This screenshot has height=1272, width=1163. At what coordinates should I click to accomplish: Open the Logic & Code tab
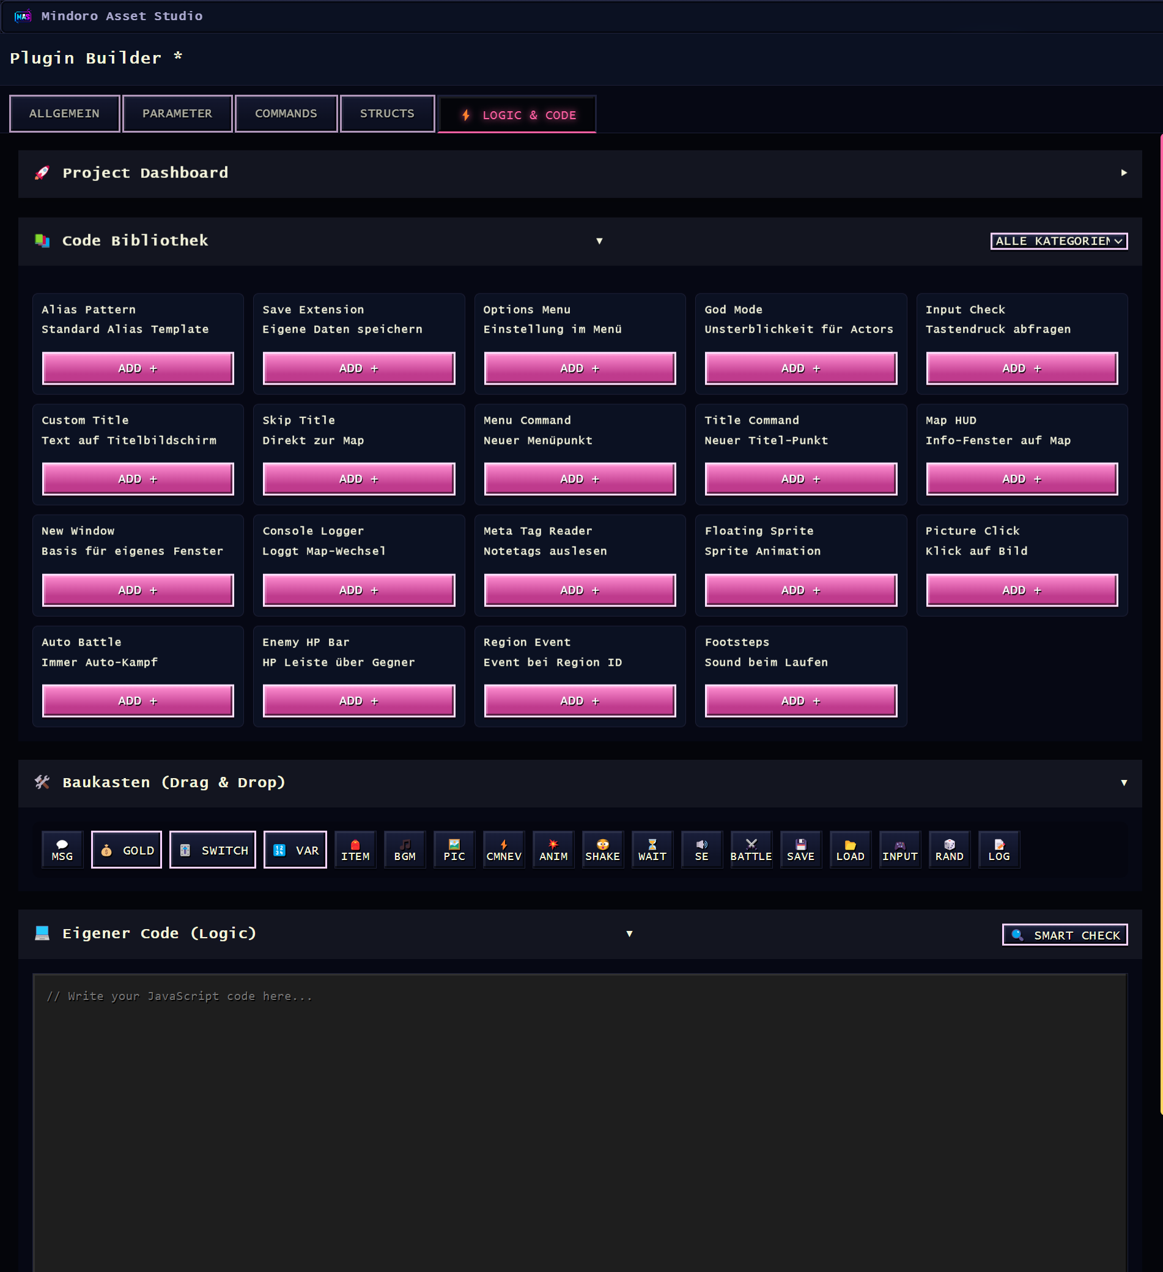(517, 114)
